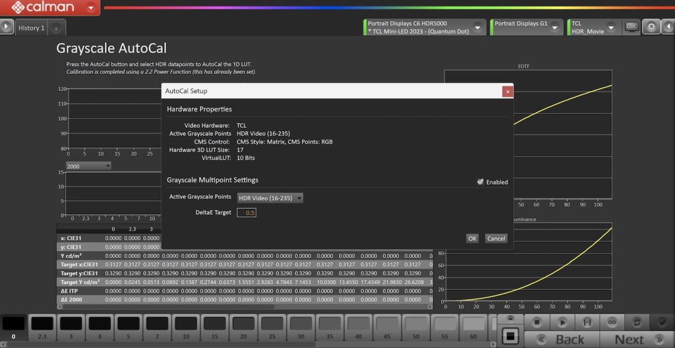Click the play read-series button
The height and width of the screenshot is (348, 675).
pyautogui.click(x=562, y=322)
